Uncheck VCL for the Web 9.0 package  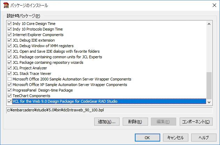[9, 101]
